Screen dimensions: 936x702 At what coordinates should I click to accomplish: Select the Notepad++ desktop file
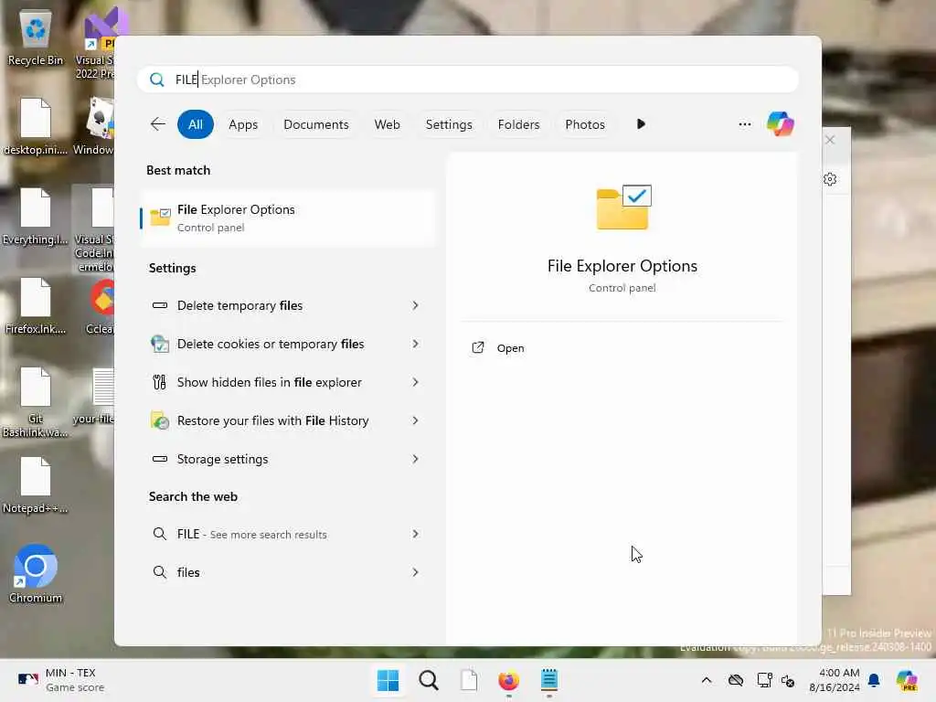tap(36, 484)
